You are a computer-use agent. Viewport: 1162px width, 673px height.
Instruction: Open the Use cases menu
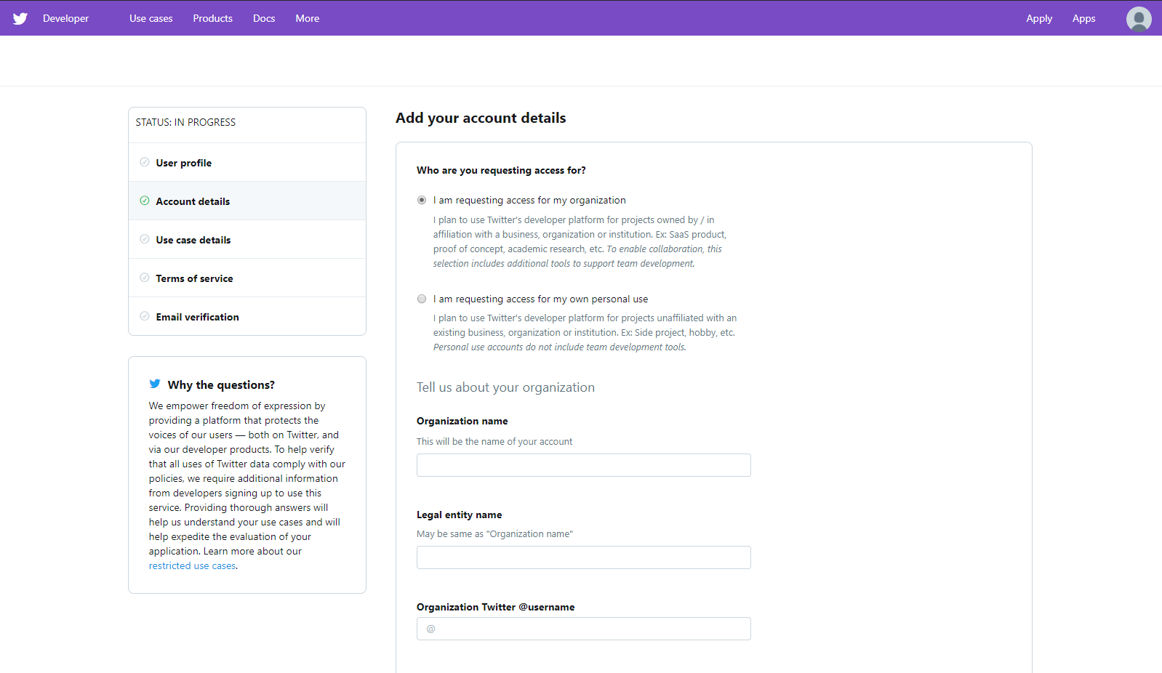pos(151,18)
